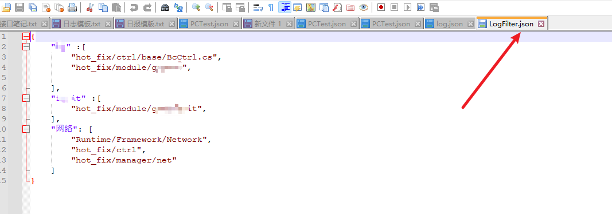The width and height of the screenshot is (612, 214).
Task: Open Folder as Workspace icon
Action: click(x=350, y=7)
